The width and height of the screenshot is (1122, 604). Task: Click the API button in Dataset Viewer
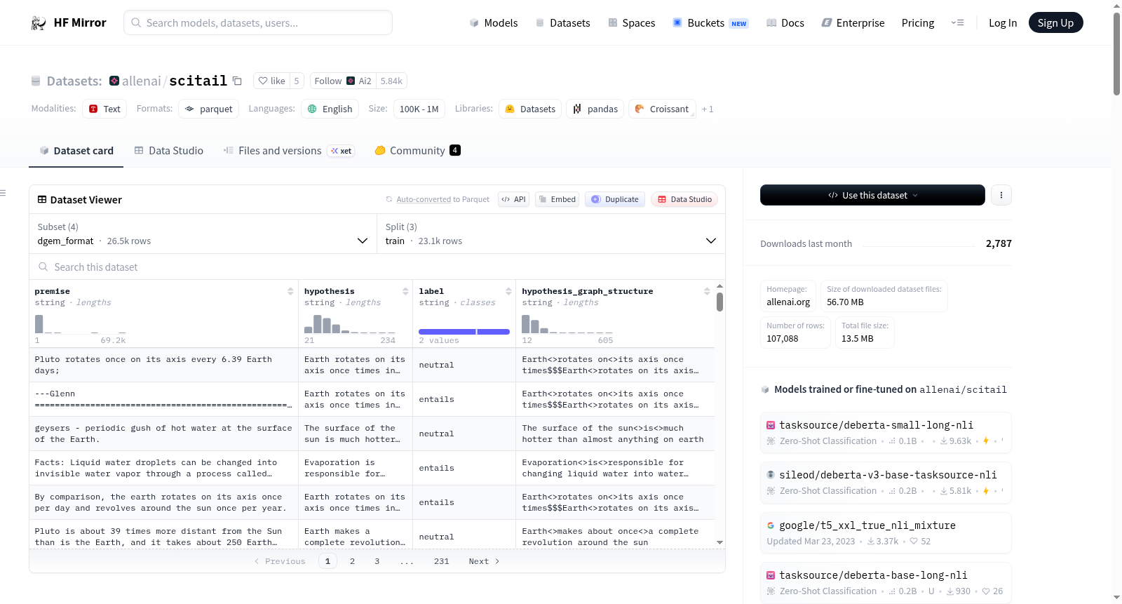tap(513, 199)
